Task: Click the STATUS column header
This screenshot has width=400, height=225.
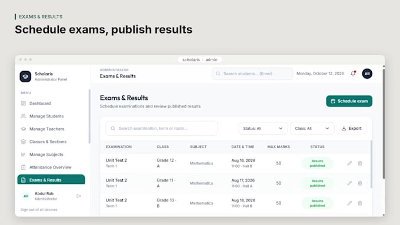Action: point(317,147)
